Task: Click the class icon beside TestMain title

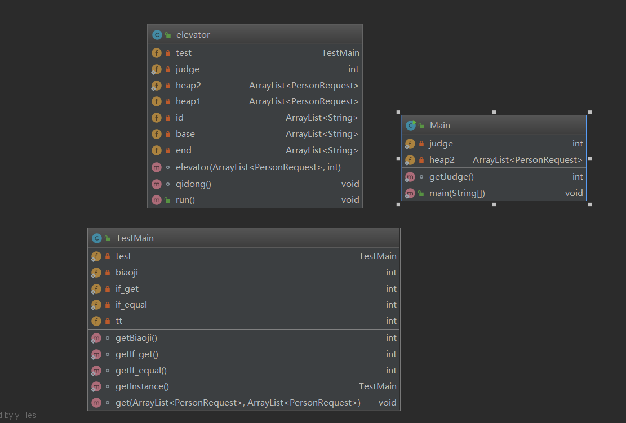Action: (96, 238)
